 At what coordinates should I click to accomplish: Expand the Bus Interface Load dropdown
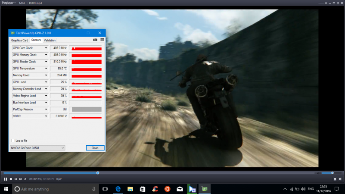[46, 103]
